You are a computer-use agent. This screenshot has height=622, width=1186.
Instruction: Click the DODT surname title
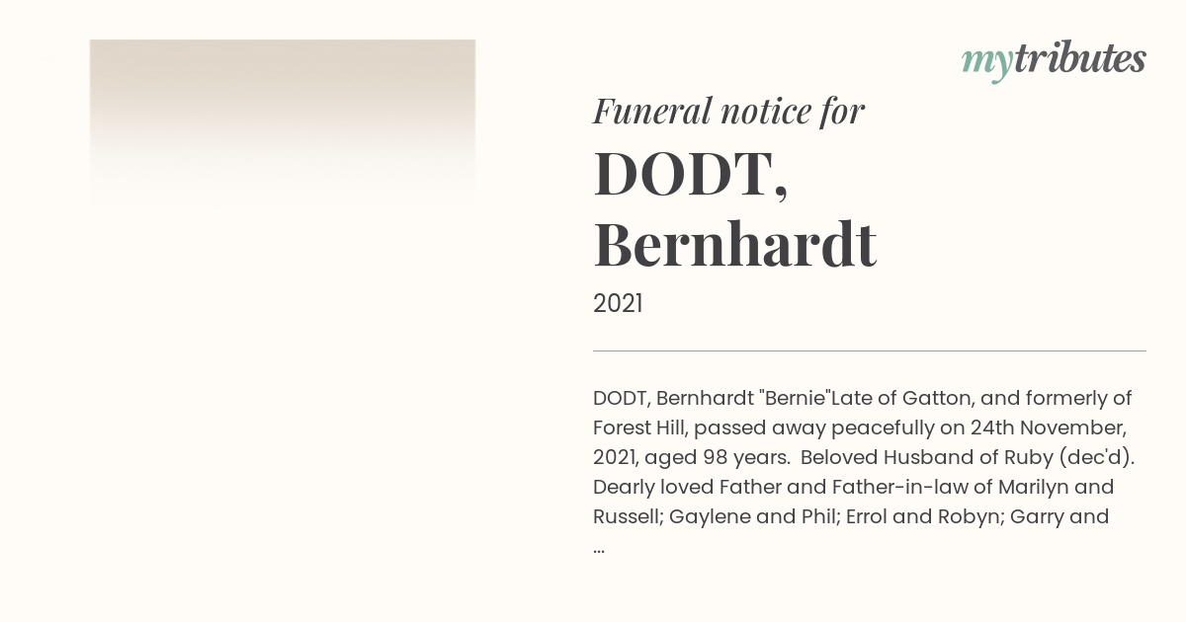(691, 173)
